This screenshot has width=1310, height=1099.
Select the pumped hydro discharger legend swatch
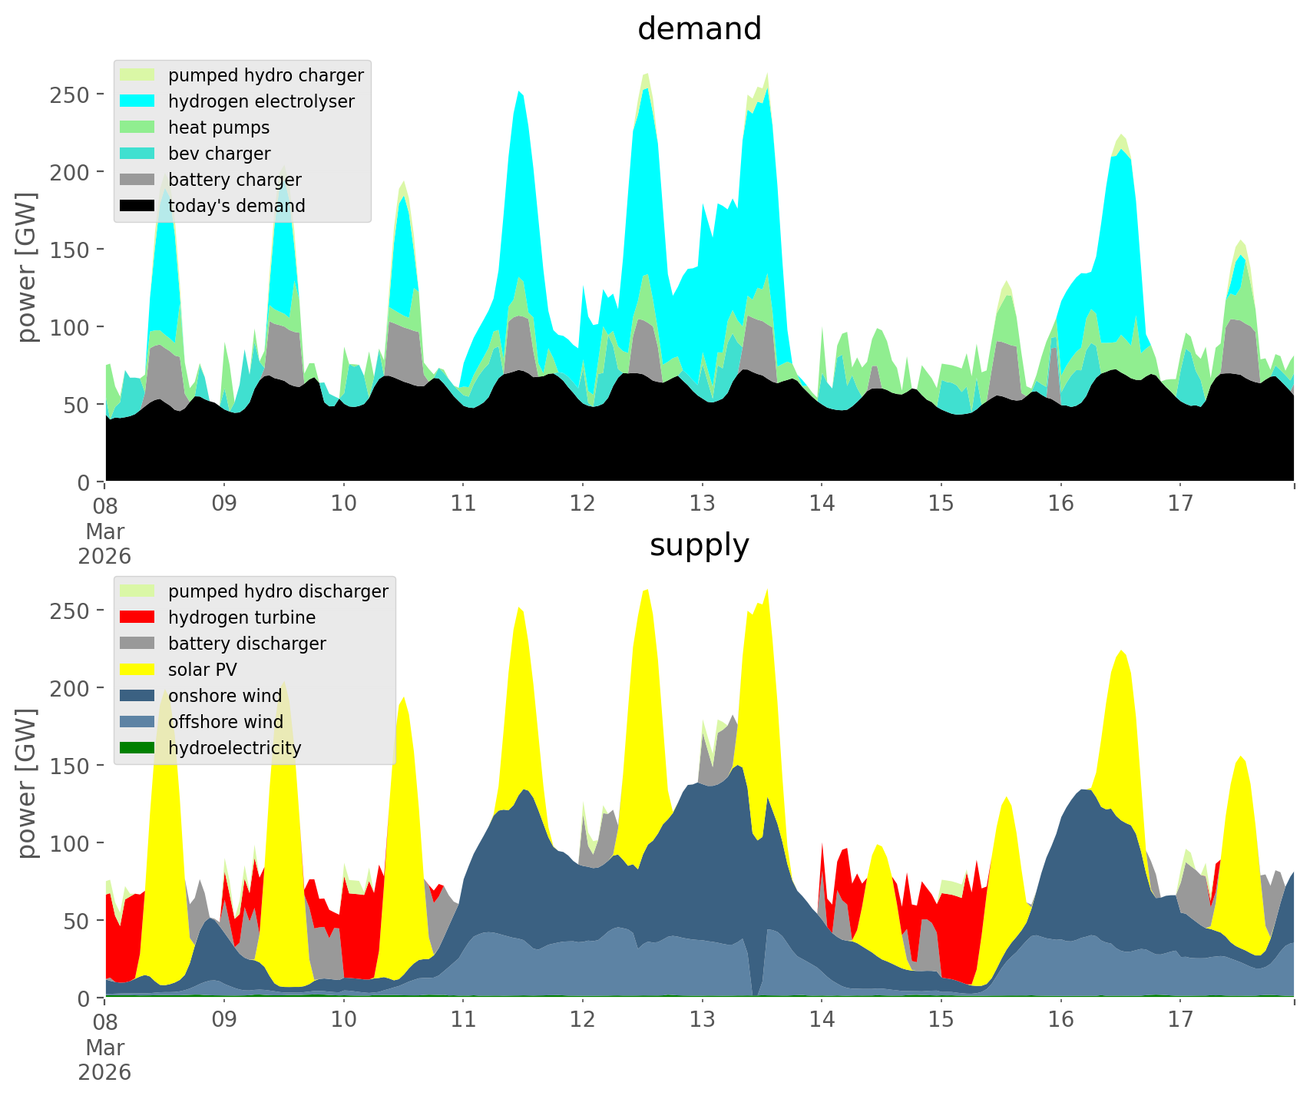(137, 591)
